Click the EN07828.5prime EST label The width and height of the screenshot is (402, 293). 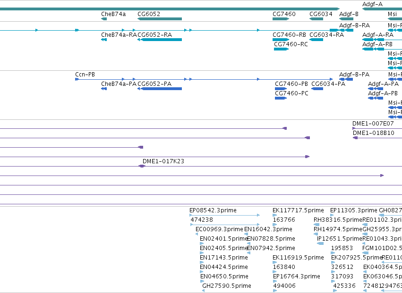tap(271, 239)
